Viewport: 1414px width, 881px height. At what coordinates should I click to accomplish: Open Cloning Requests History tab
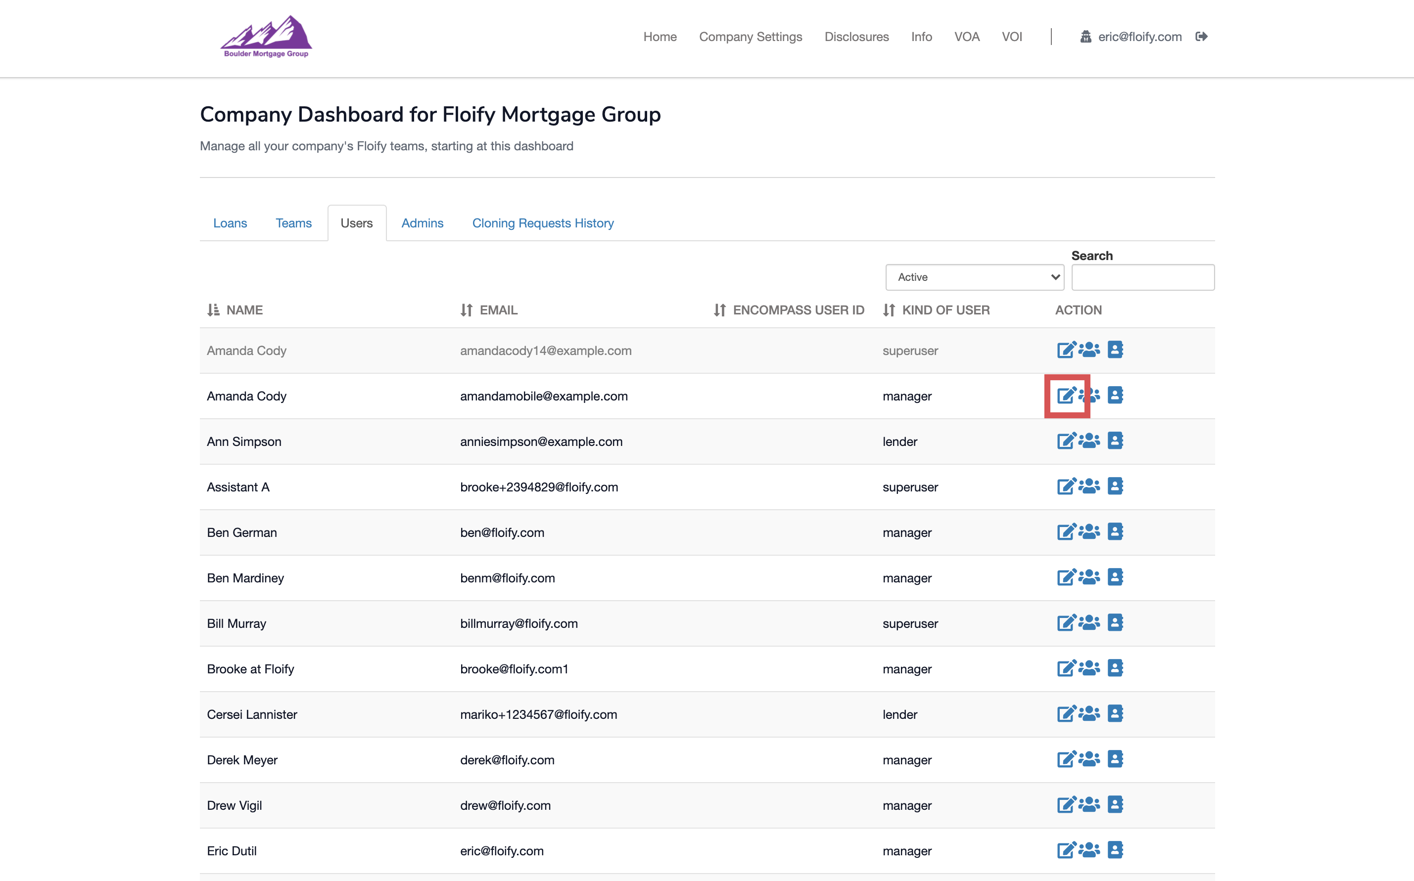click(x=543, y=223)
